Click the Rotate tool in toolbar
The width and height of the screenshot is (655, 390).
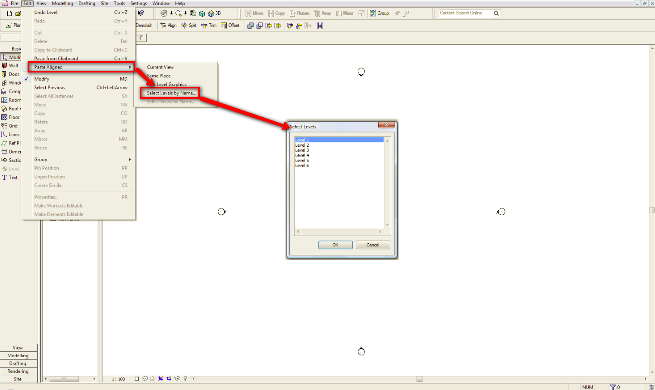(300, 13)
